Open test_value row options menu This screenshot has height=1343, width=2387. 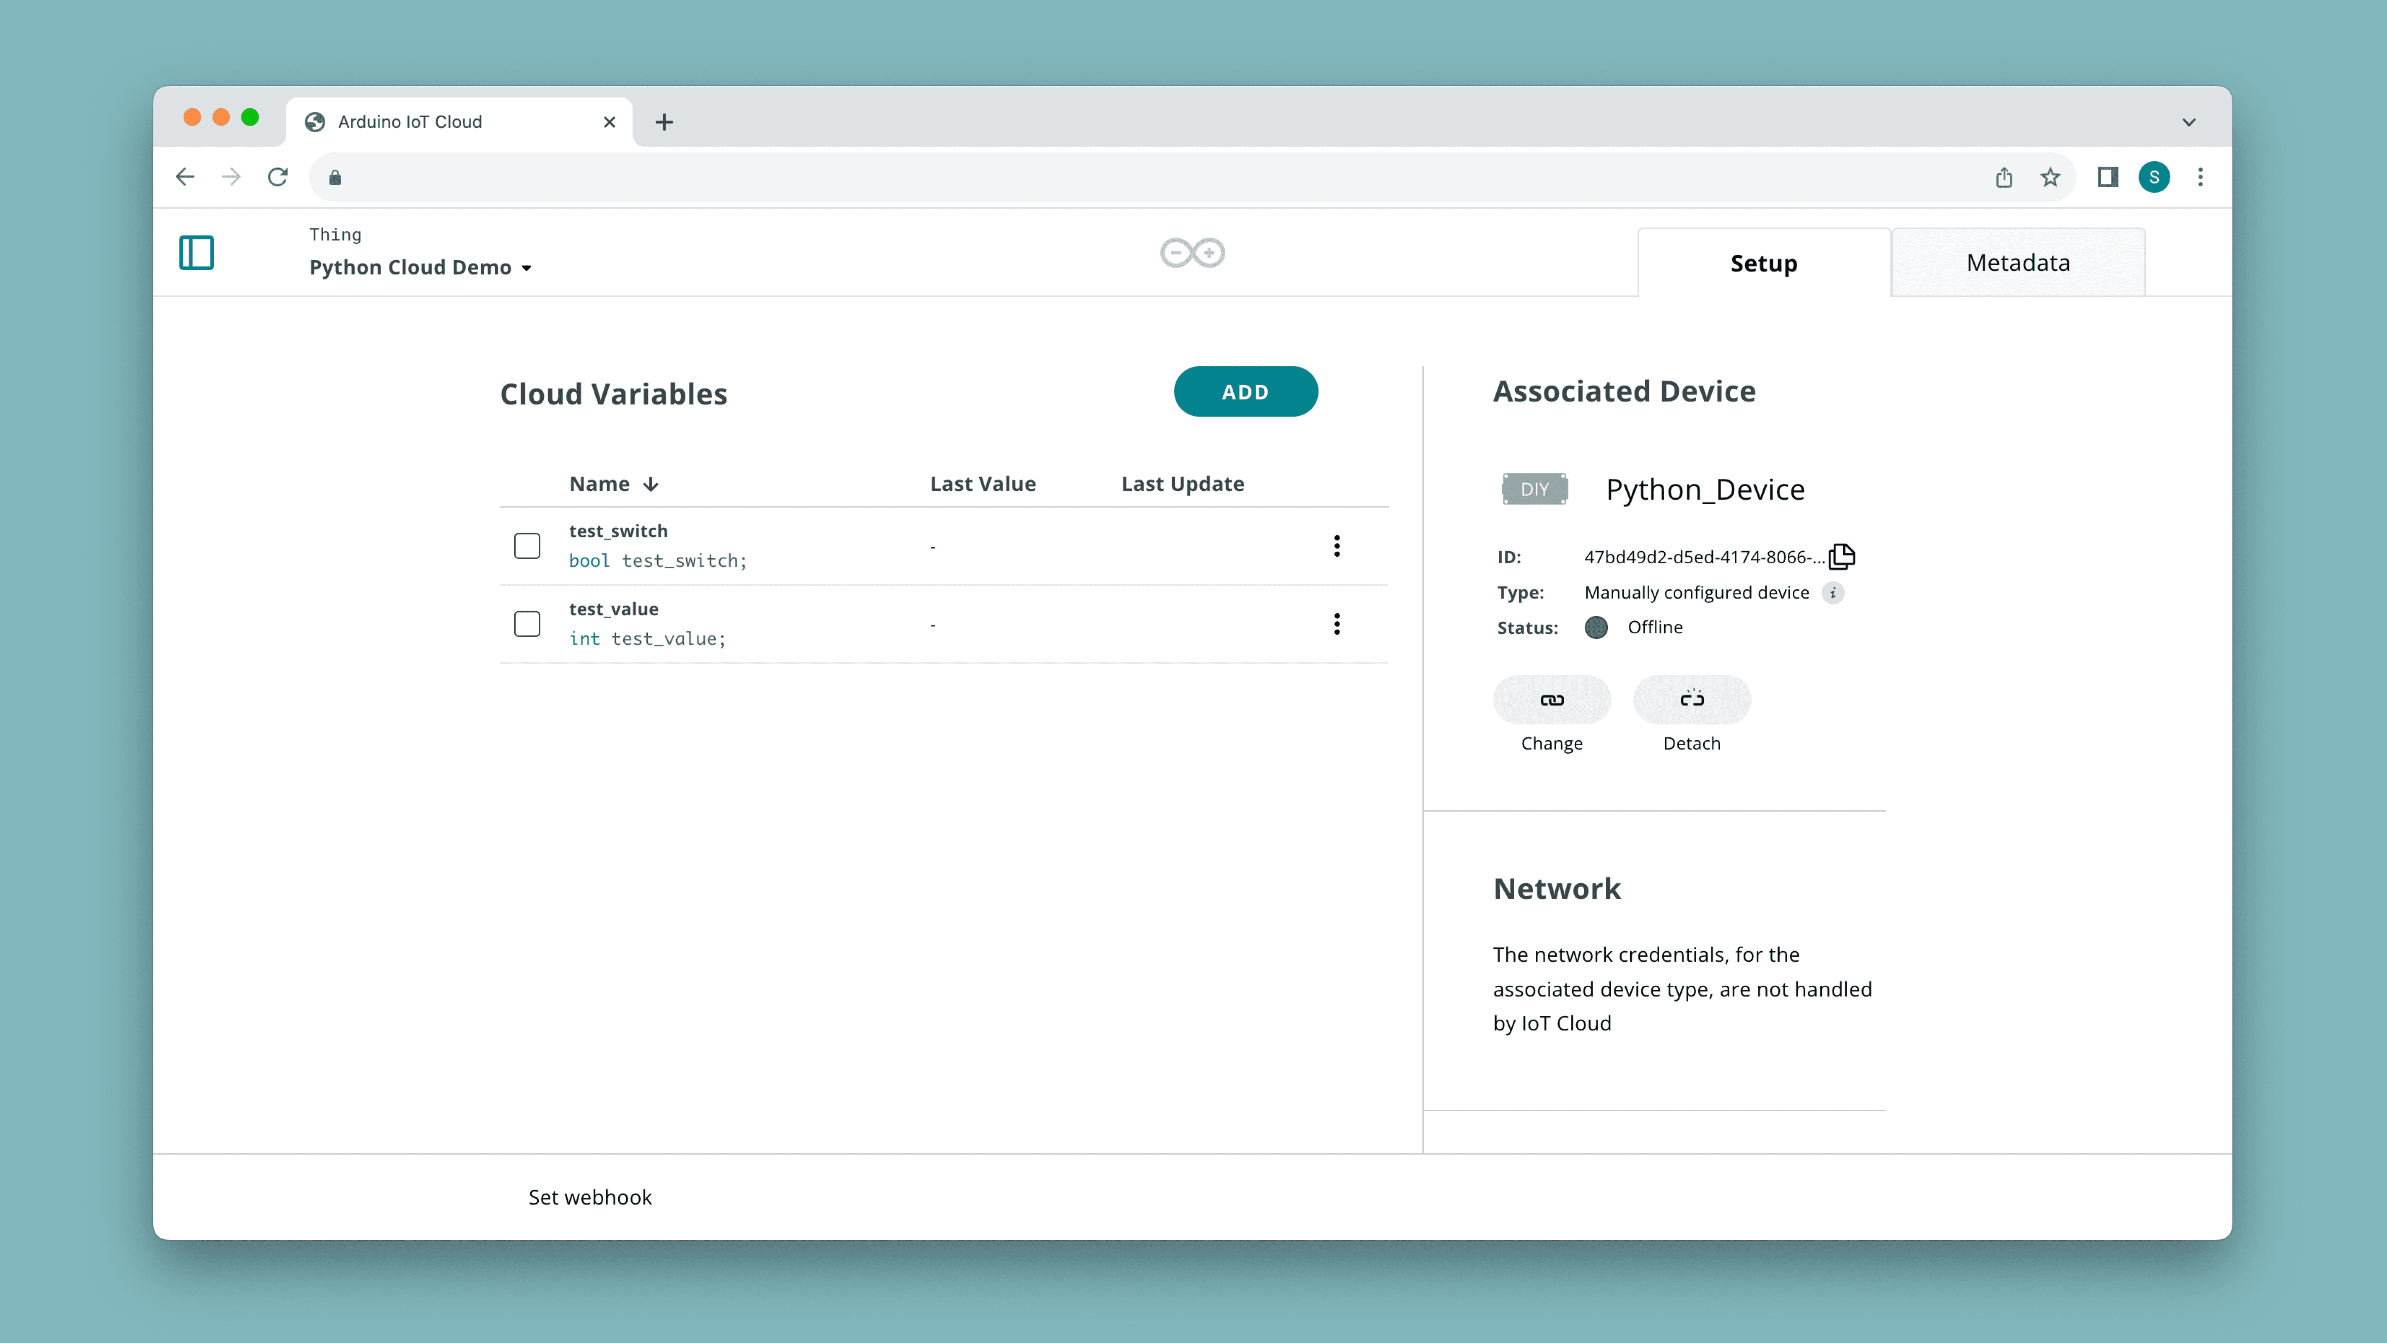1336,624
